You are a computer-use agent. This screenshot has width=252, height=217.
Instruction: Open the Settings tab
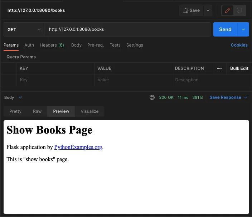pos(135,45)
